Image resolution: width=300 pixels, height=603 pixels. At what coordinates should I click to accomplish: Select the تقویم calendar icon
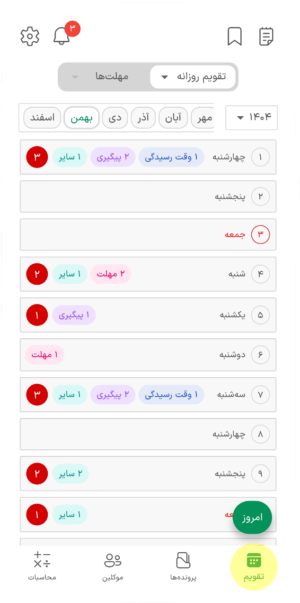(254, 567)
